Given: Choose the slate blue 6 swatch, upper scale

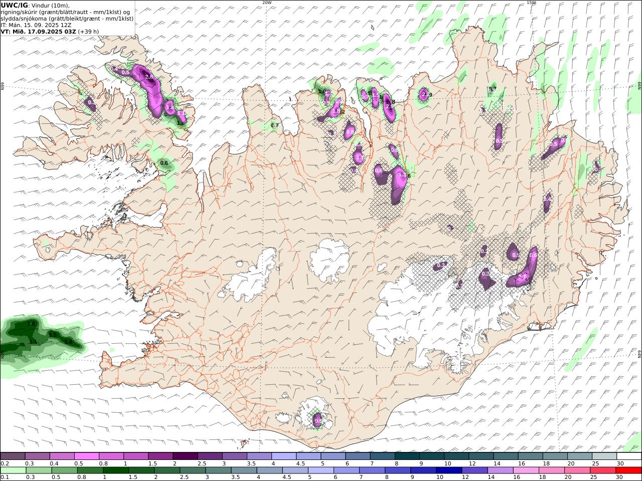Looking at the screenshot, I should coord(358,456).
